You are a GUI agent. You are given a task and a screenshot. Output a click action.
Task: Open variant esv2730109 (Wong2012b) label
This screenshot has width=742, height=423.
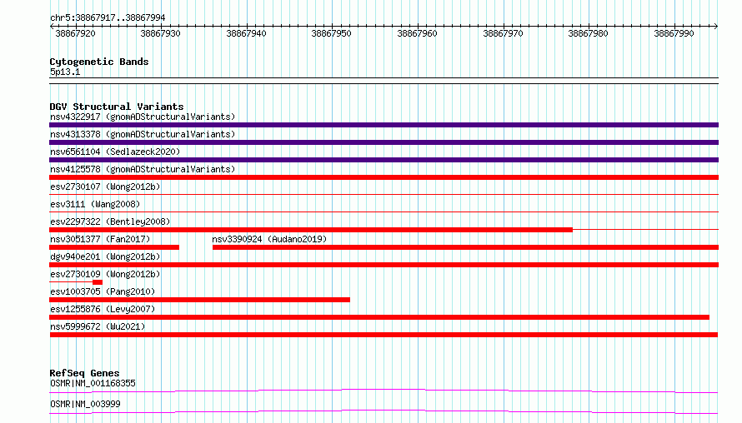pyautogui.click(x=105, y=274)
